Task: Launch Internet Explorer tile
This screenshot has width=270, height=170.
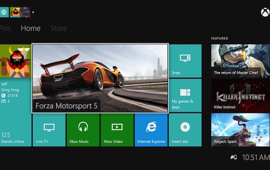Action: (x=151, y=130)
